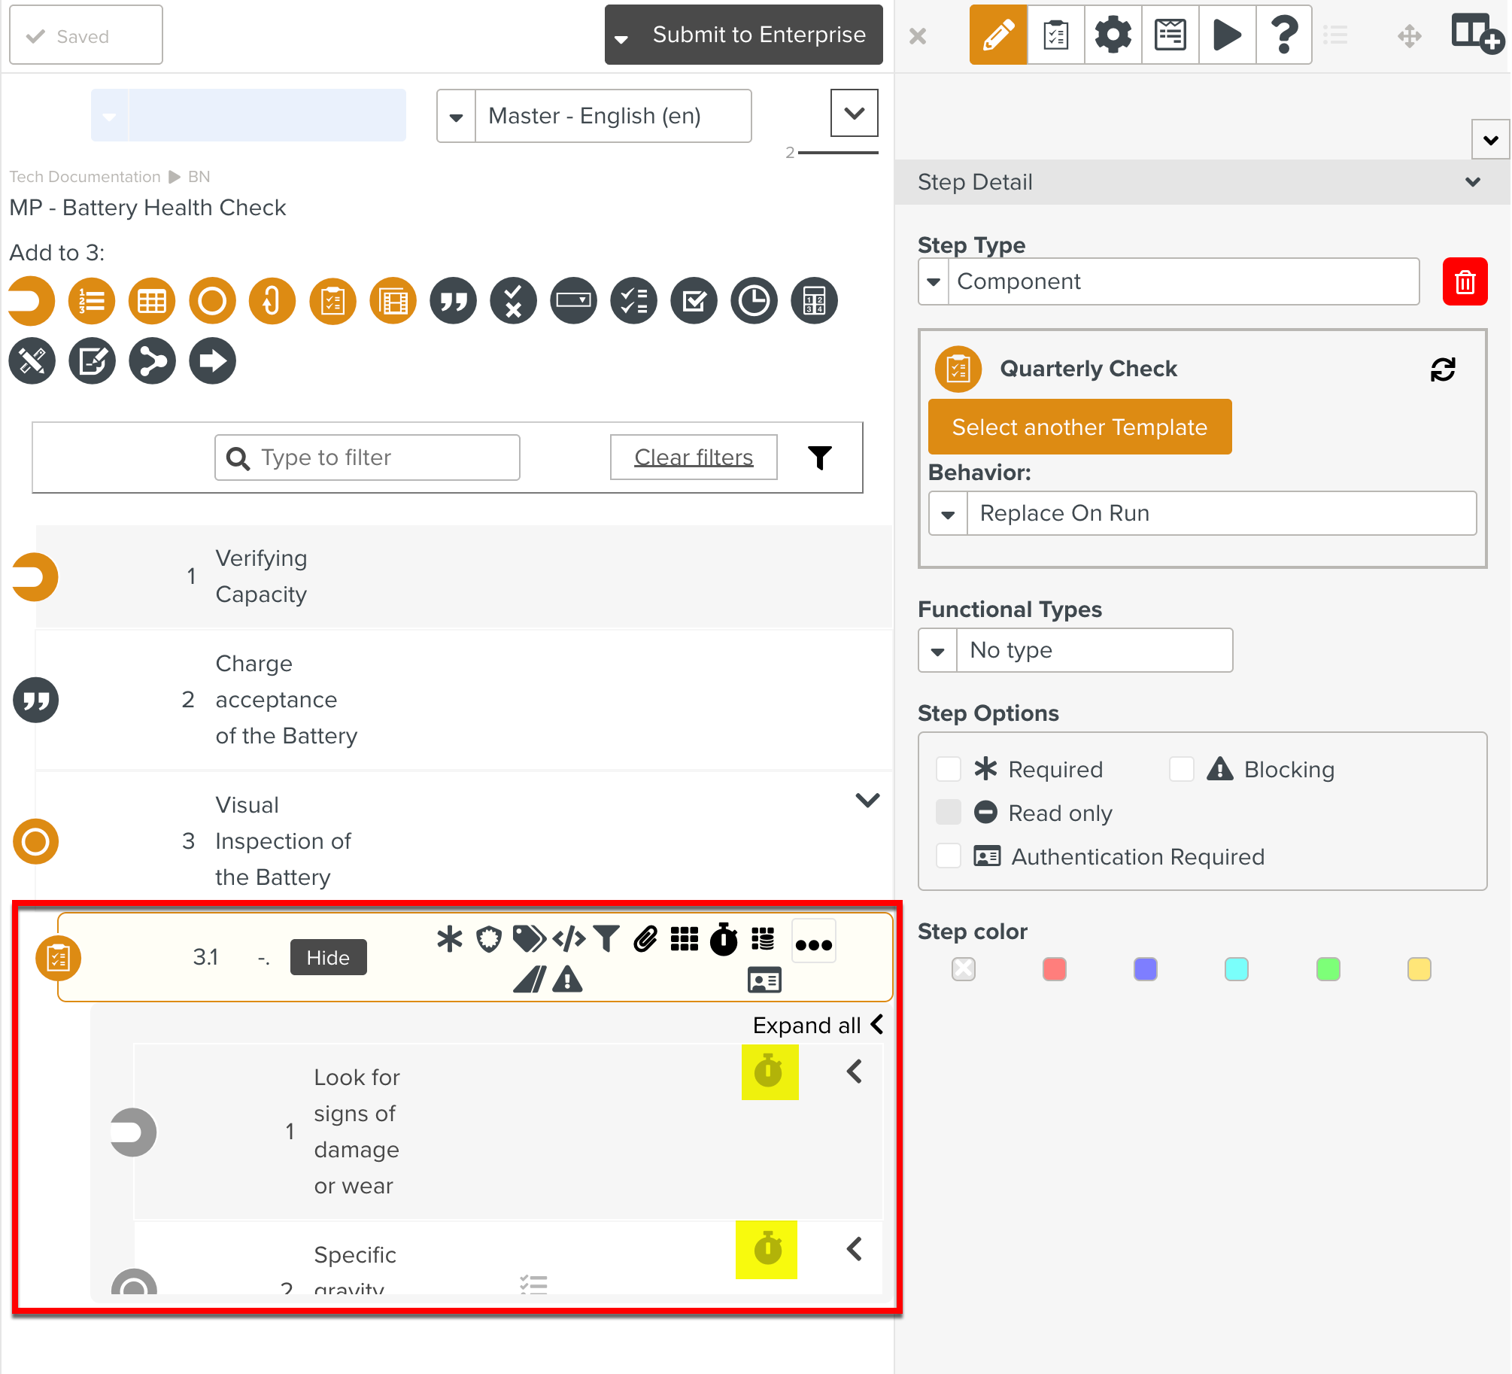Open the Step Type Component dropdown

tap(1167, 281)
